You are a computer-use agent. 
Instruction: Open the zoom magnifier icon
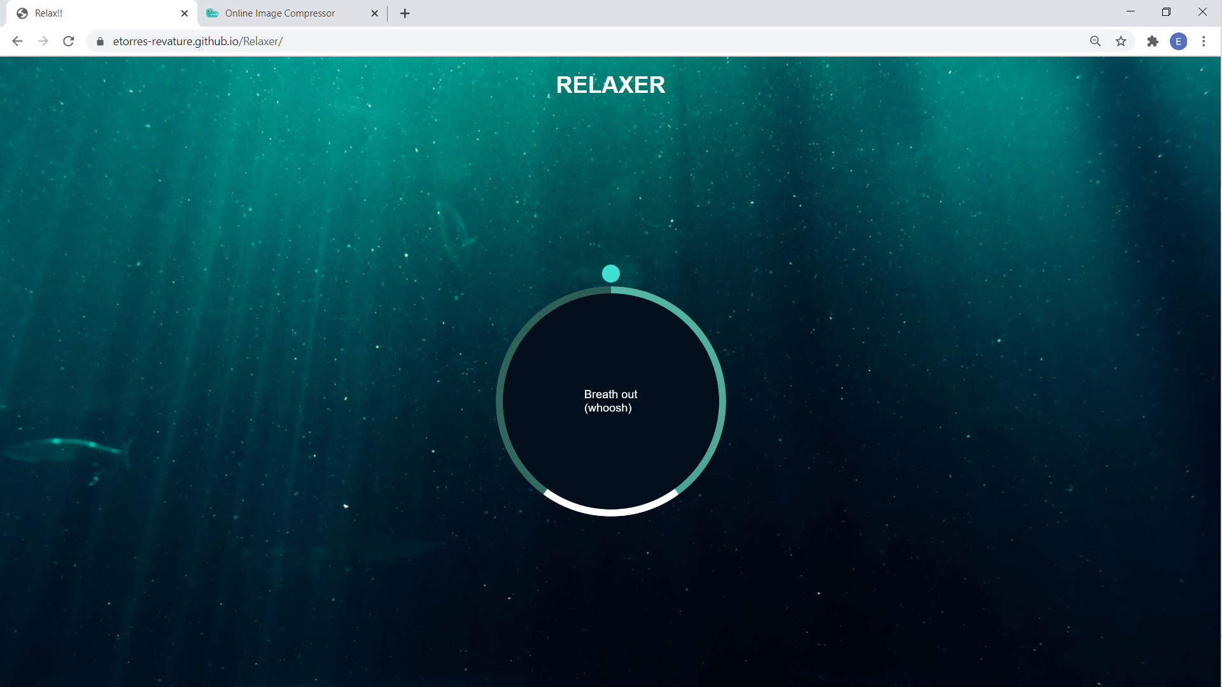(x=1095, y=41)
